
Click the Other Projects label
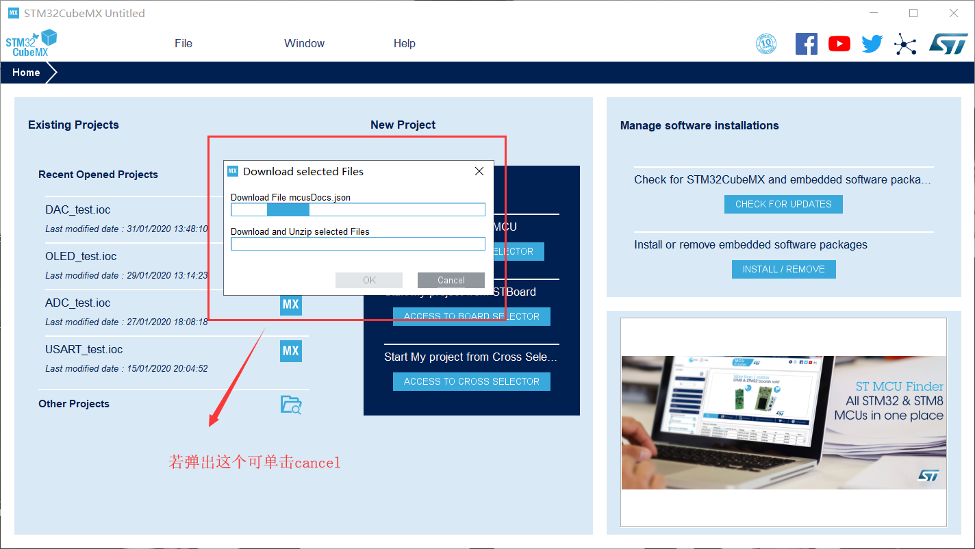(x=74, y=404)
